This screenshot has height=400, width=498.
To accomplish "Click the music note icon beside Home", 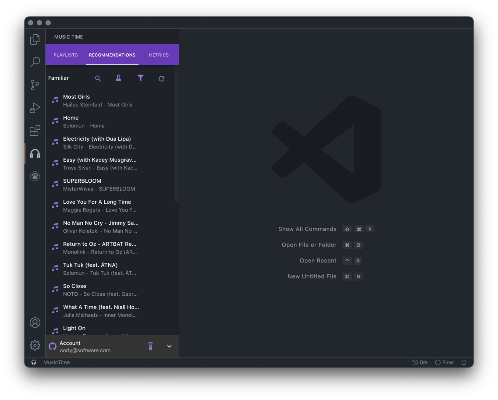I will 55,121.
